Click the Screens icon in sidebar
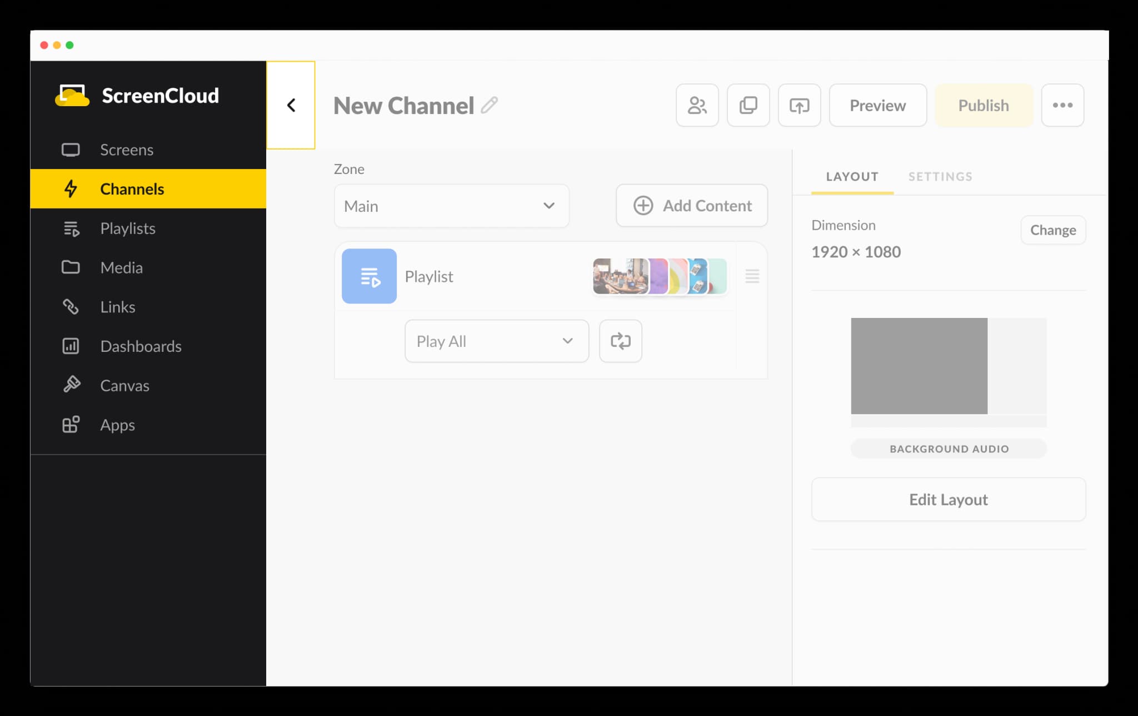The height and width of the screenshot is (716, 1138). coord(70,148)
